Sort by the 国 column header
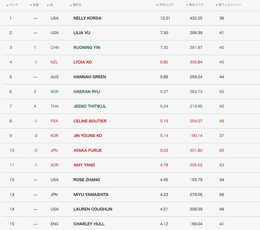The width and height of the screenshot is (260, 230). click(51, 5)
